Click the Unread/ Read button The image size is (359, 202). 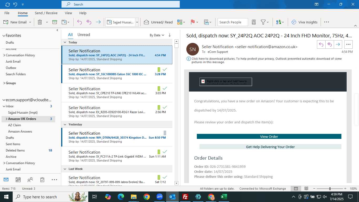[158, 22]
